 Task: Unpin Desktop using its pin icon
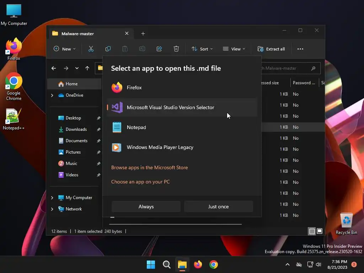coord(99,118)
